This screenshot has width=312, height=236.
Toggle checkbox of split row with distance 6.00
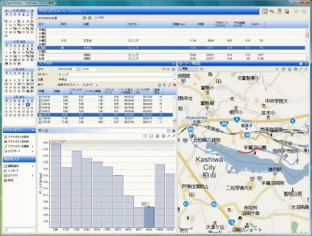[x=40, y=100]
